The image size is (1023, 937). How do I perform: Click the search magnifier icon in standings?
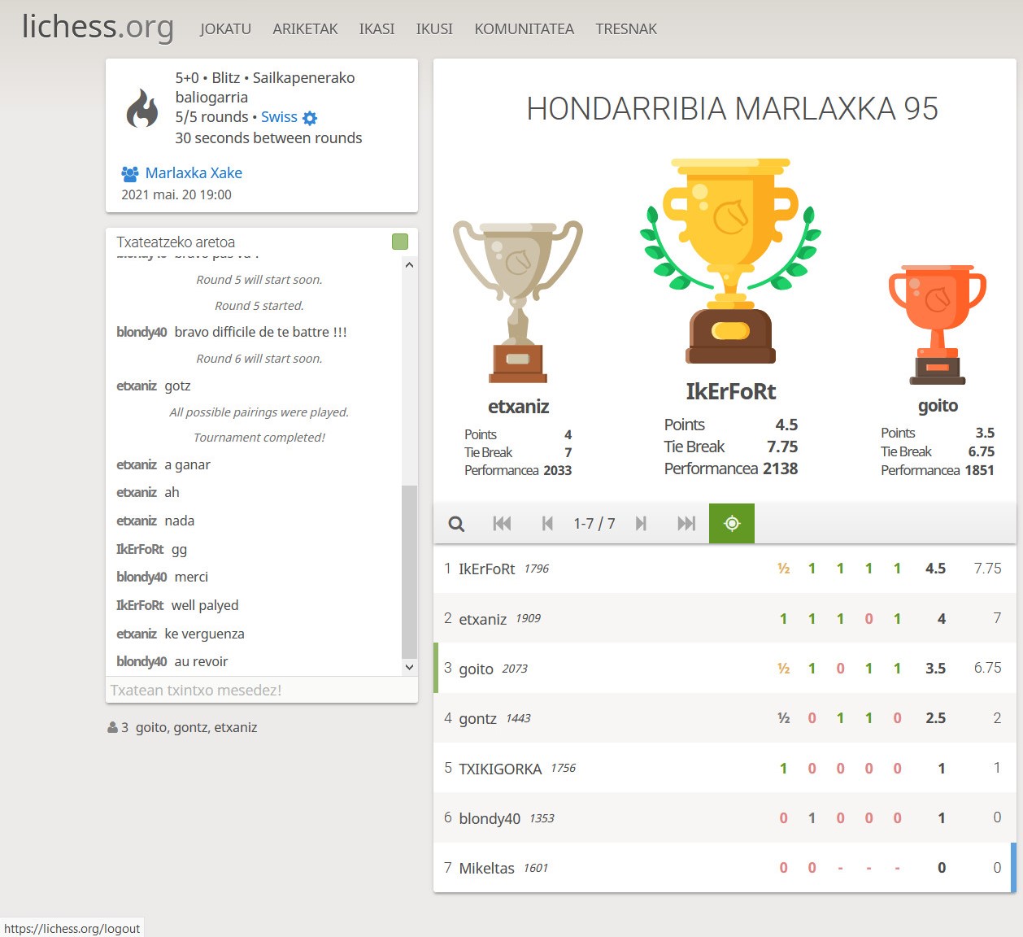456,524
